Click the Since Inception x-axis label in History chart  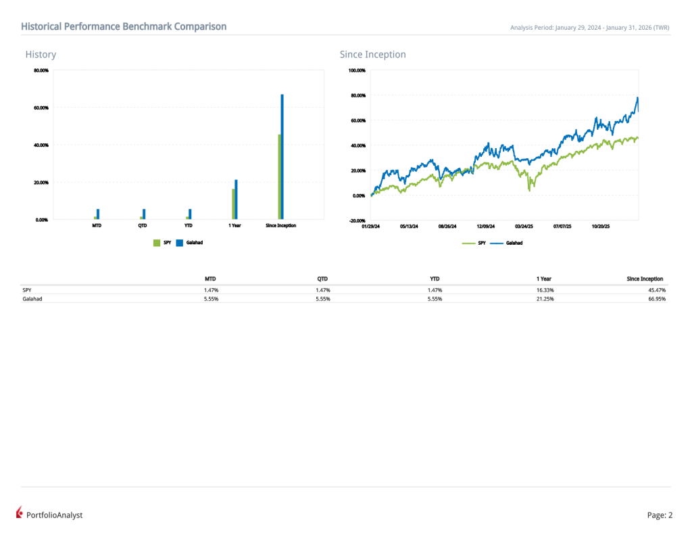point(280,225)
